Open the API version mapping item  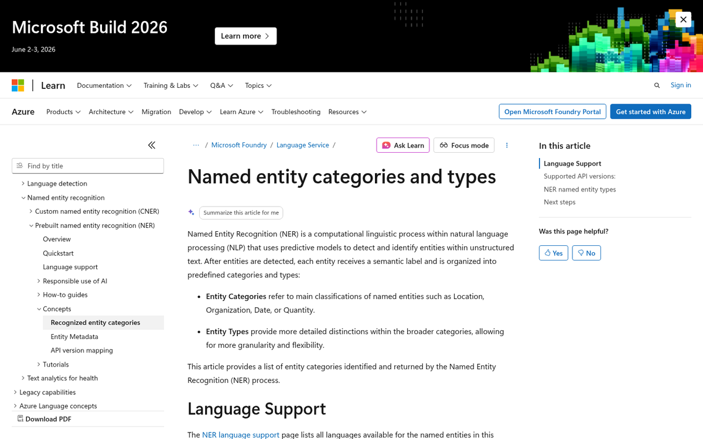tap(81, 351)
